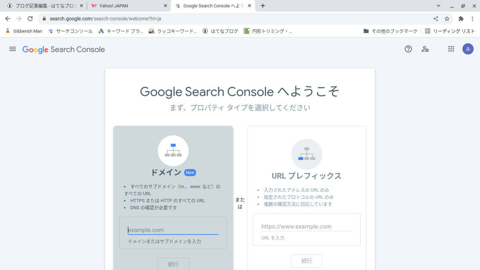The image size is (480, 270).
Task: Open the tab search chevron in title bar
Action: (438, 6)
